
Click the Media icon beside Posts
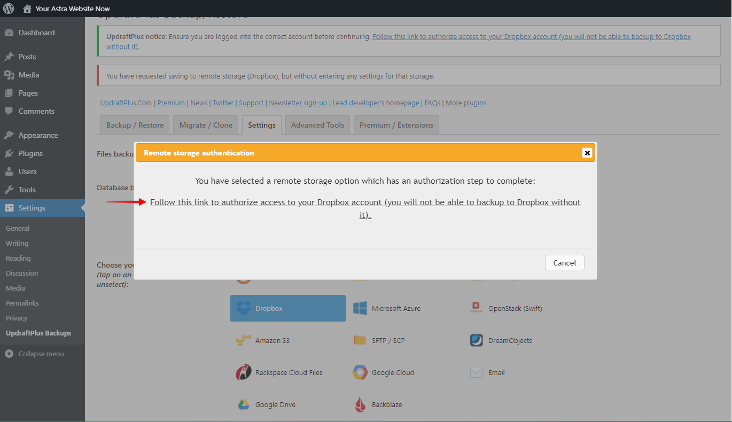9,75
